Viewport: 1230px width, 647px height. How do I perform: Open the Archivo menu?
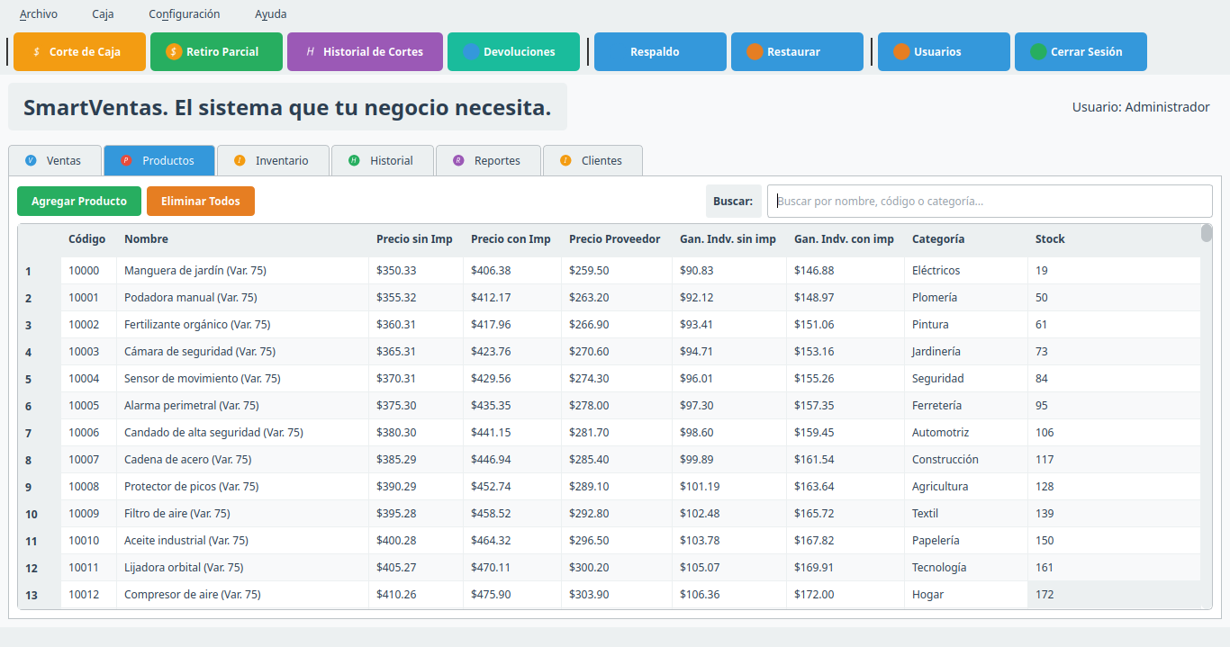pyautogui.click(x=39, y=14)
